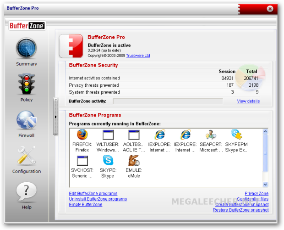Image resolution: width=284 pixels, height=230 pixels.
Task: Open the Policy traffic light icon
Action: pos(27,84)
